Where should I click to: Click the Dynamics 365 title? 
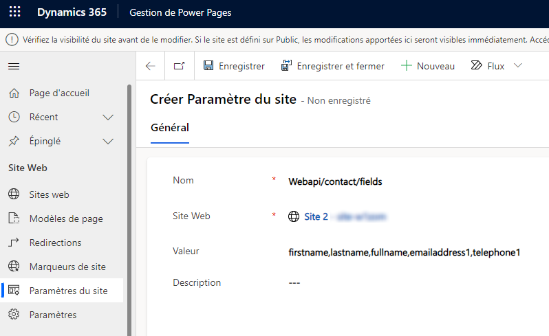click(72, 12)
